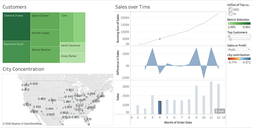Select the highlighted month 4 sales bar

160,108
